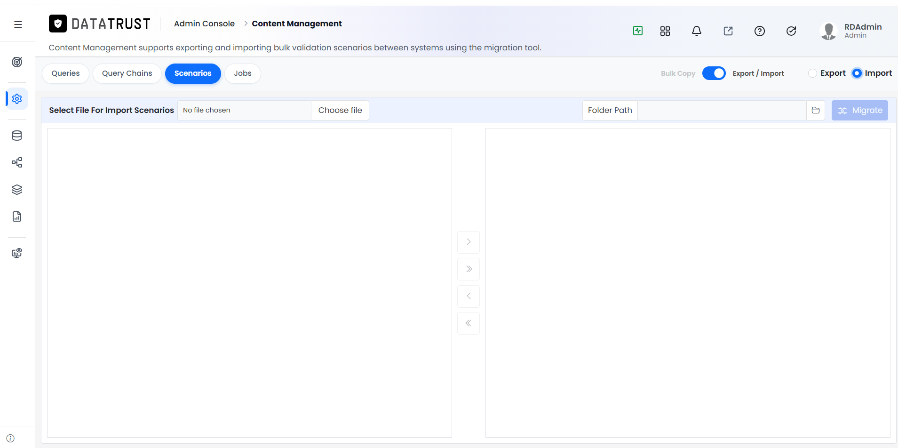Viewport: 898px width, 448px height.
Task: Open the workflow hierarchy sidebar icon
Action: [x=17, y=162]
